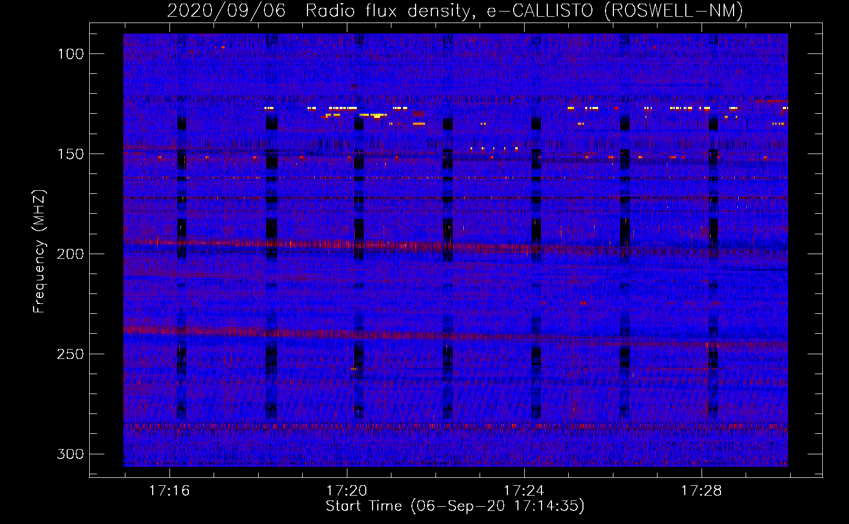Viewport: 849px width, 524px height.
Task: Click the plot title 'Radio flux density, e-CALLISTO (ROSWELL-NM)'
Action: [x=524, y=10]
